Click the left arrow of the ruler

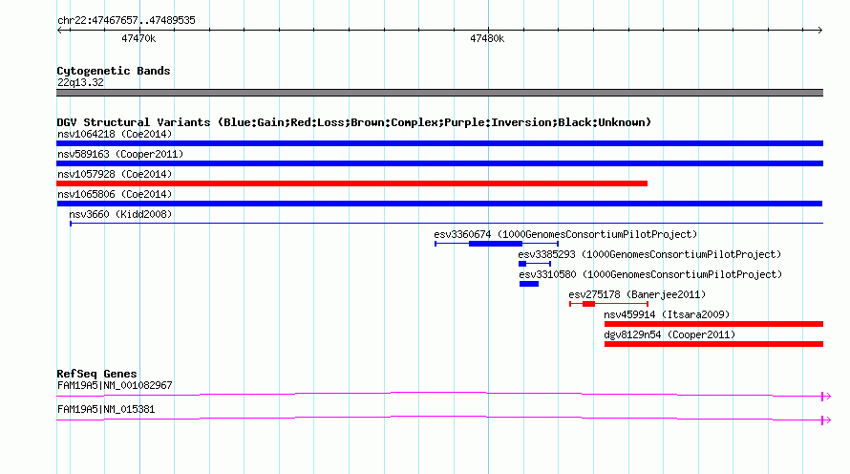point(59,30)
